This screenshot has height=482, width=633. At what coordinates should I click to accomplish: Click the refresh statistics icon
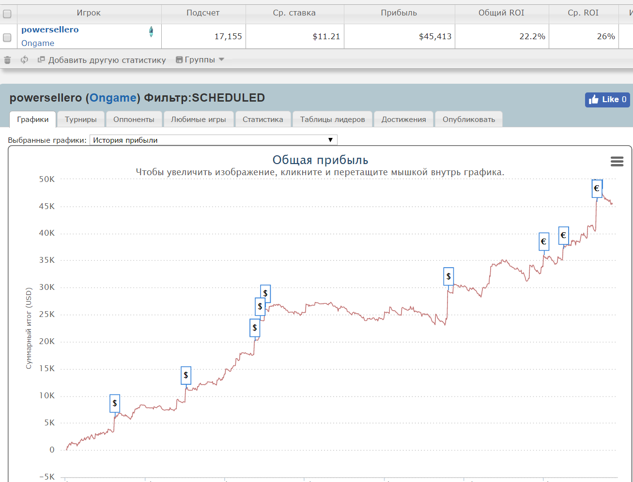(24, 60)
